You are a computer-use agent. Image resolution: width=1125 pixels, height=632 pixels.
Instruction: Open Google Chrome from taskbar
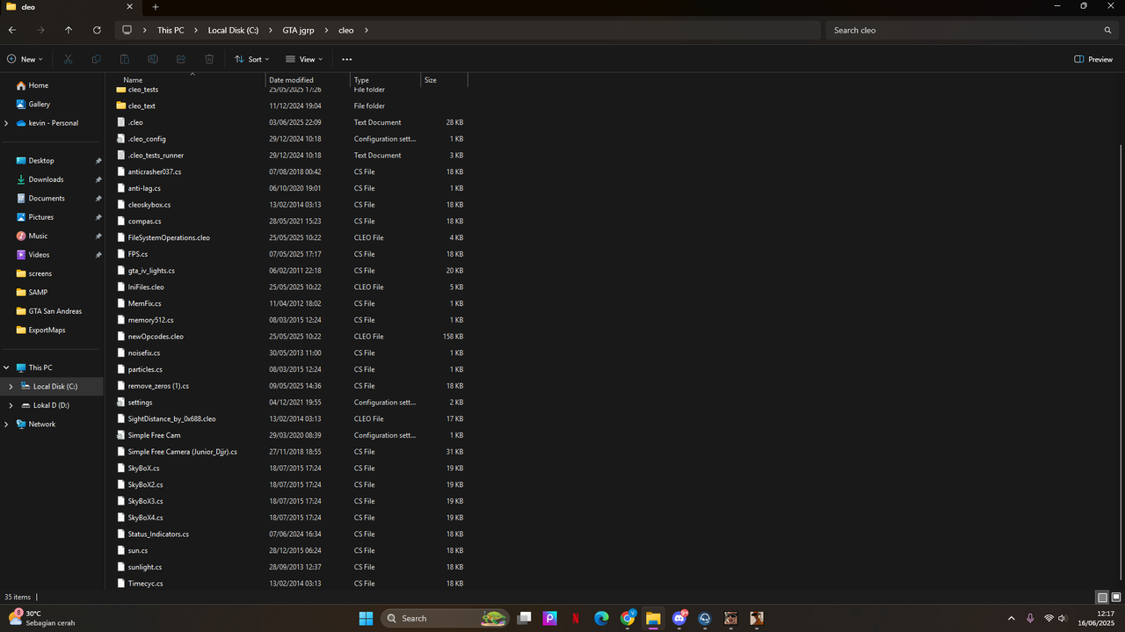pyautogui.click(x=628, y=618)
